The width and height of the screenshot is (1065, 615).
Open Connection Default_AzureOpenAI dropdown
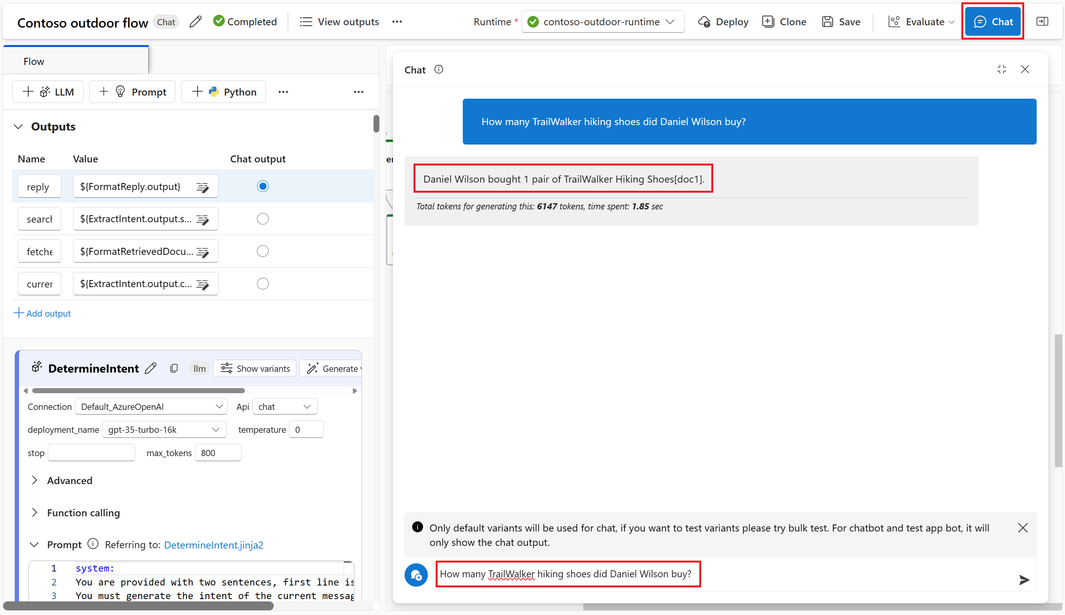[151, 407]
